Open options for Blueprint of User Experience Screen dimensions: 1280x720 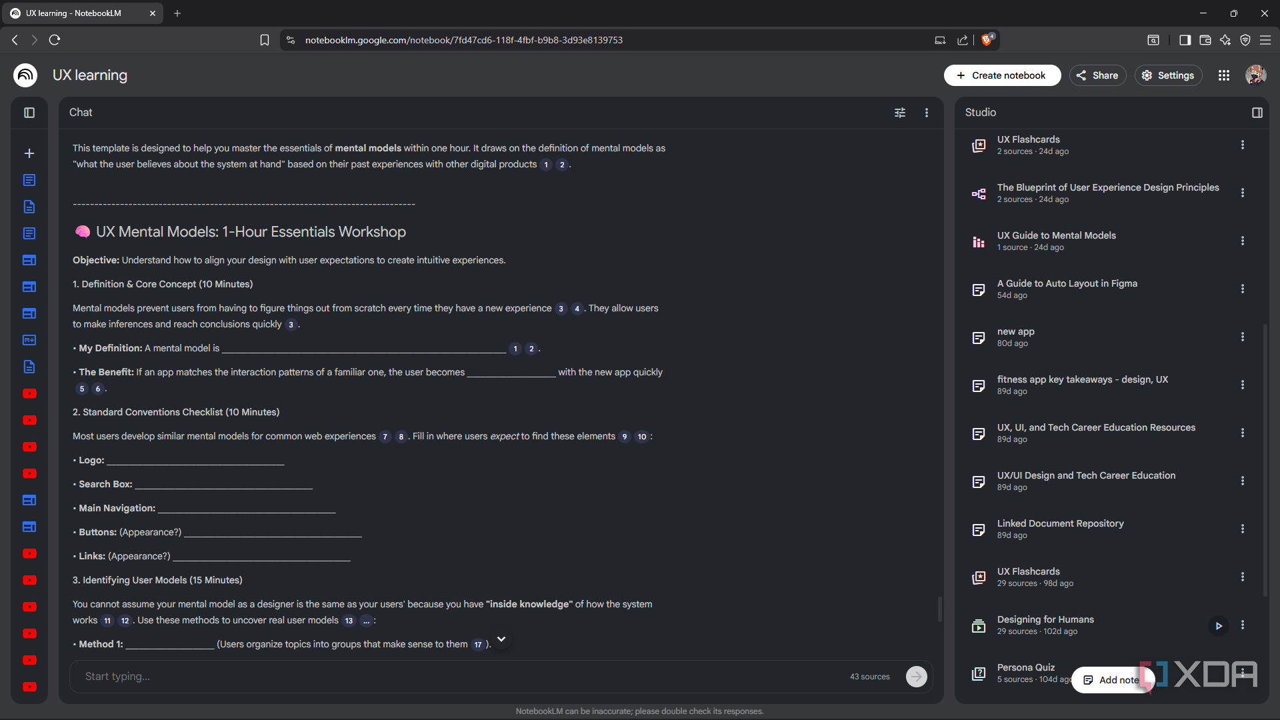(1243, 193)
